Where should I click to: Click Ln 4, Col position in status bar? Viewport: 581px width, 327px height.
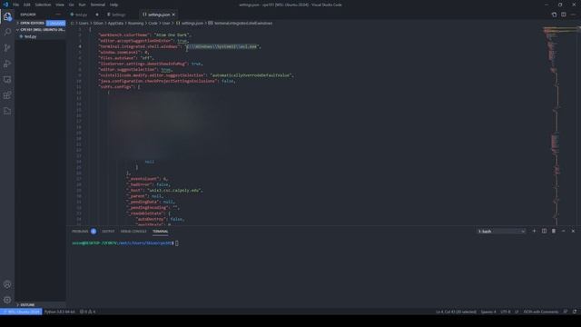pos(456,312)
